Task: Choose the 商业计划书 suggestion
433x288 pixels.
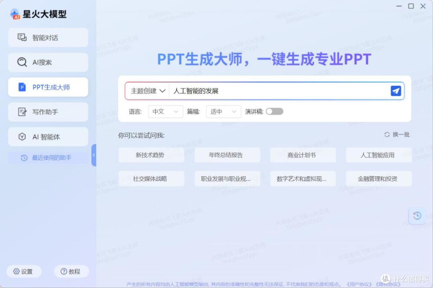Action: click(303, 155)
